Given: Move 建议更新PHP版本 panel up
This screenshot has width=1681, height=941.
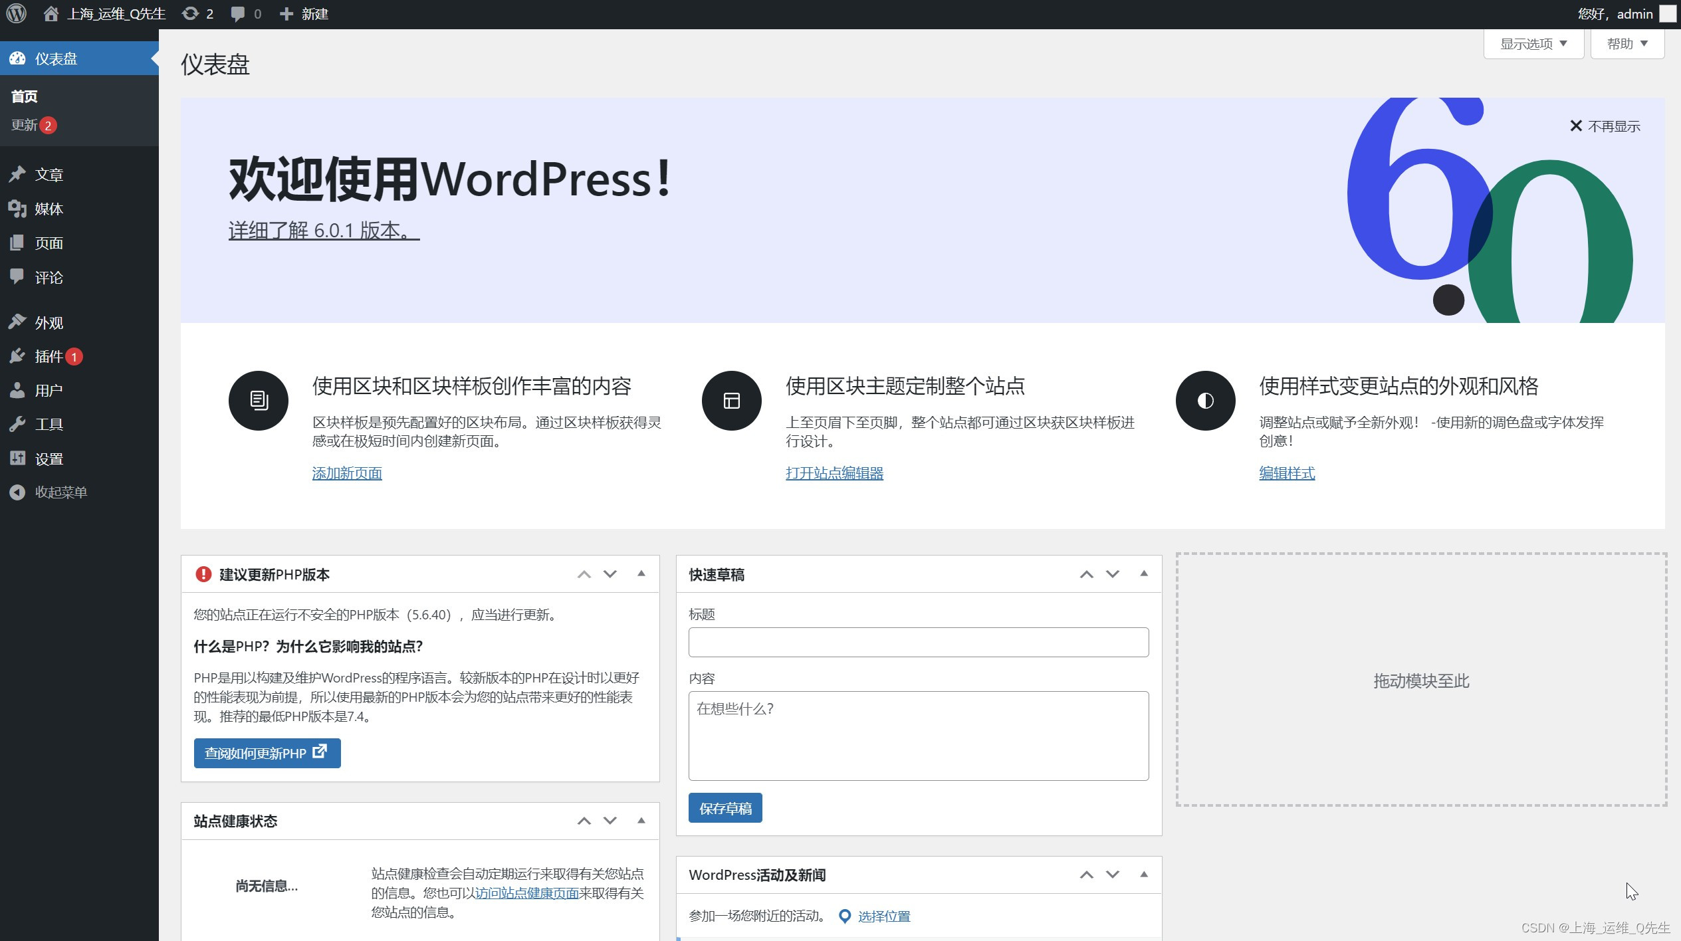Looking at the screenshot, I should [584, 574].
